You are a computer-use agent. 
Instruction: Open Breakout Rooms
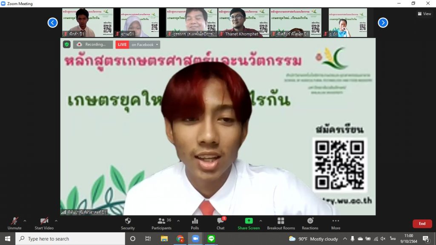pos(281,223)
